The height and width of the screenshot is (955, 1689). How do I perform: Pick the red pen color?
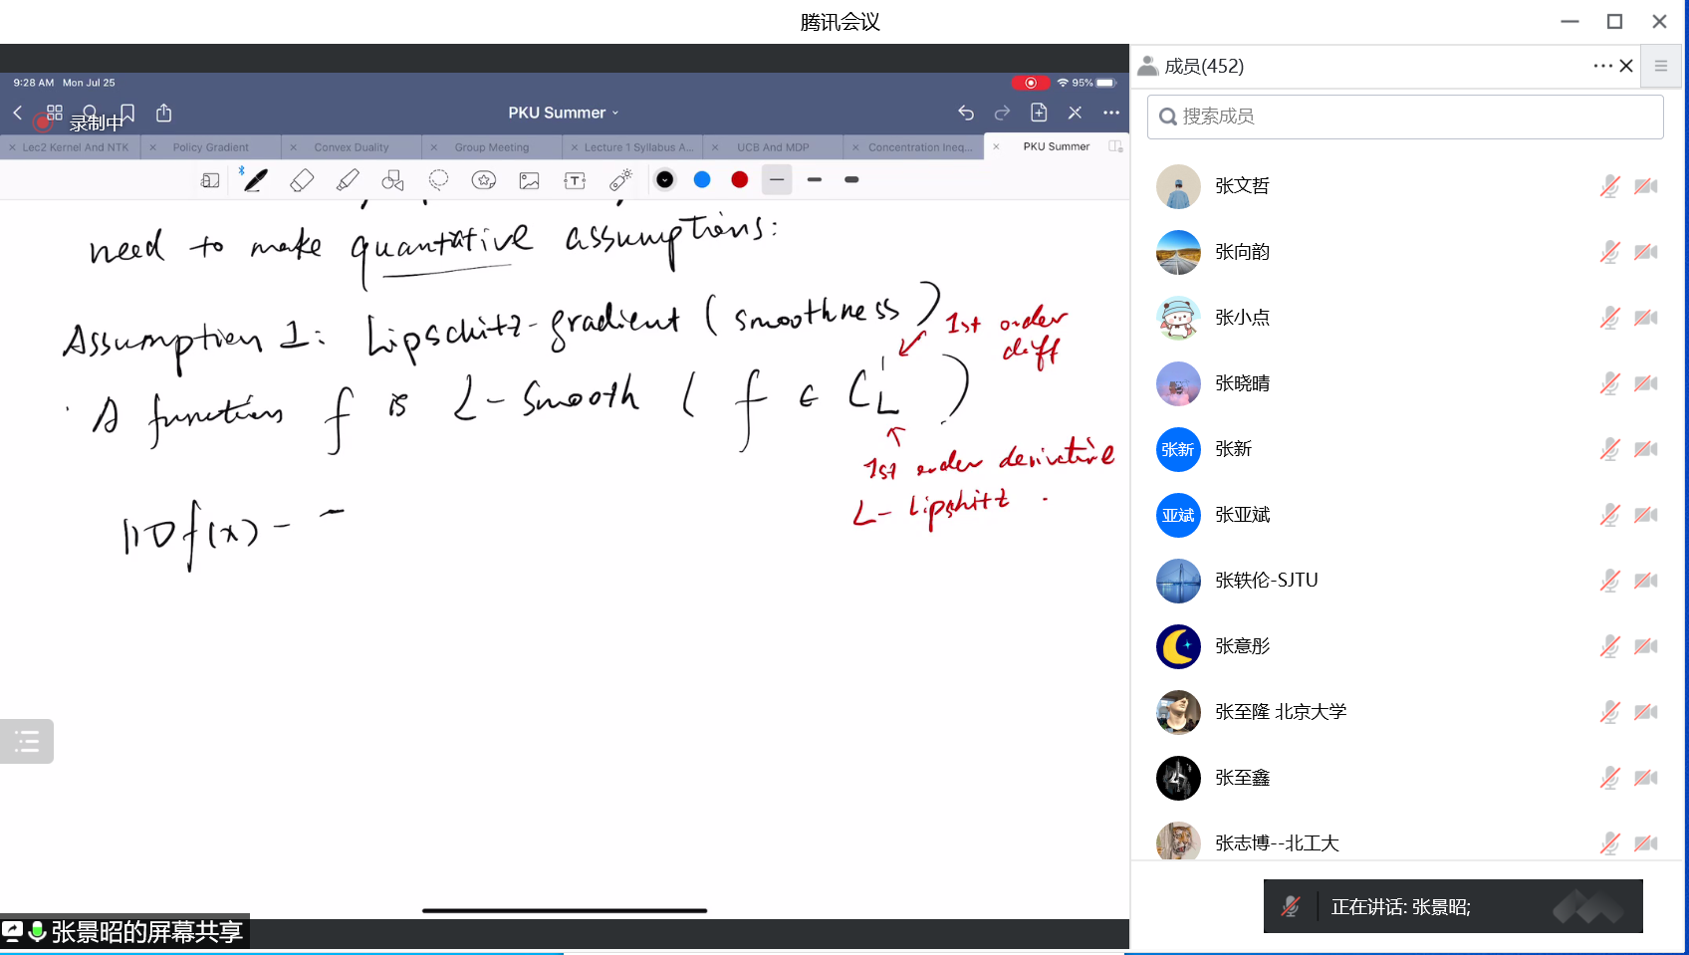coord(739,180)
